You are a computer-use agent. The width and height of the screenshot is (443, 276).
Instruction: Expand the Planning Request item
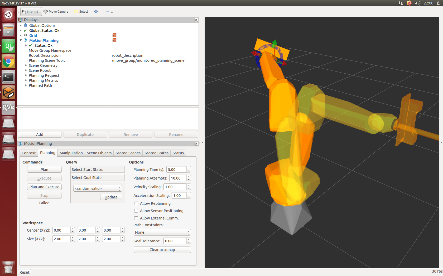26,75
